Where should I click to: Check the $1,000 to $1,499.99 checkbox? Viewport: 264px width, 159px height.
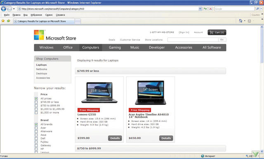point(36,109)
